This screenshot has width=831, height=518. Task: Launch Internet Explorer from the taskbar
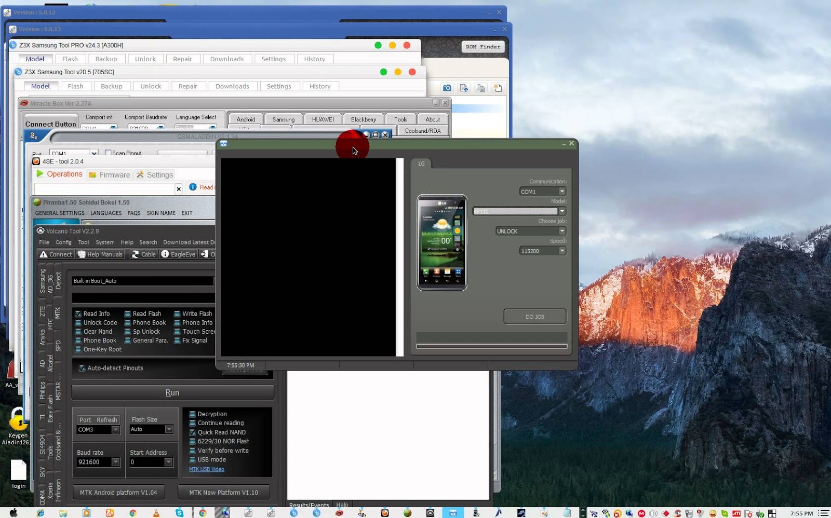pyautogui.click(x=41, y=513)
